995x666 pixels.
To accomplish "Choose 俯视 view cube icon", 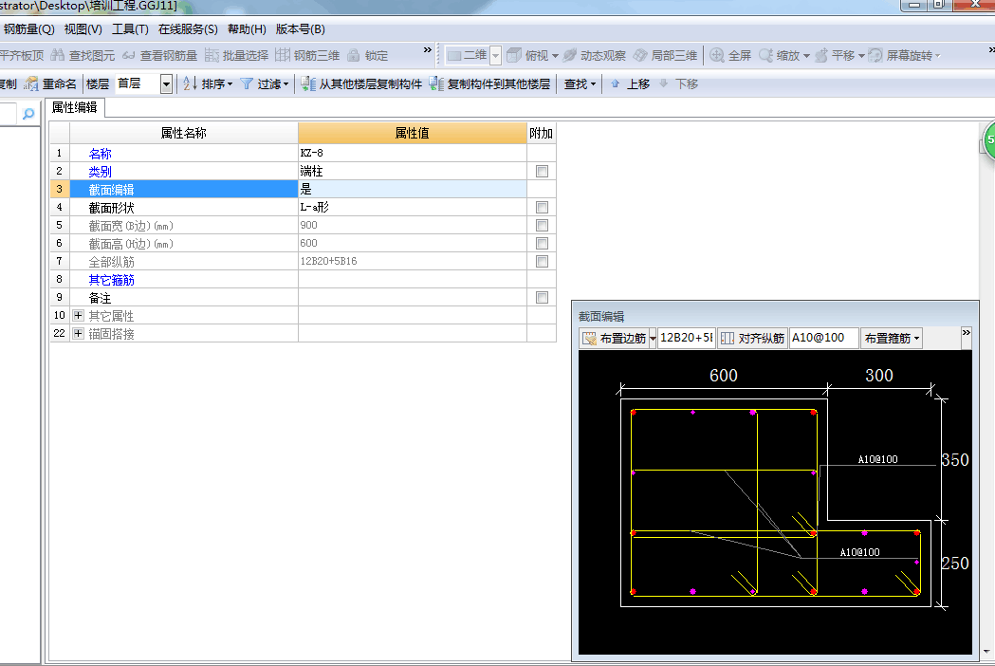I will click(x=514, y=55).
